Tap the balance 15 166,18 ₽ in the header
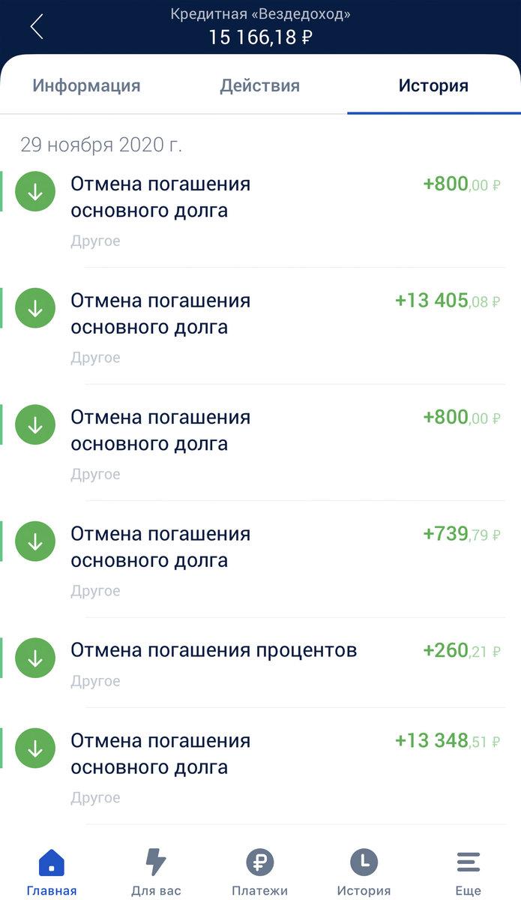This screenshot has width=521, height=900. 260,36
